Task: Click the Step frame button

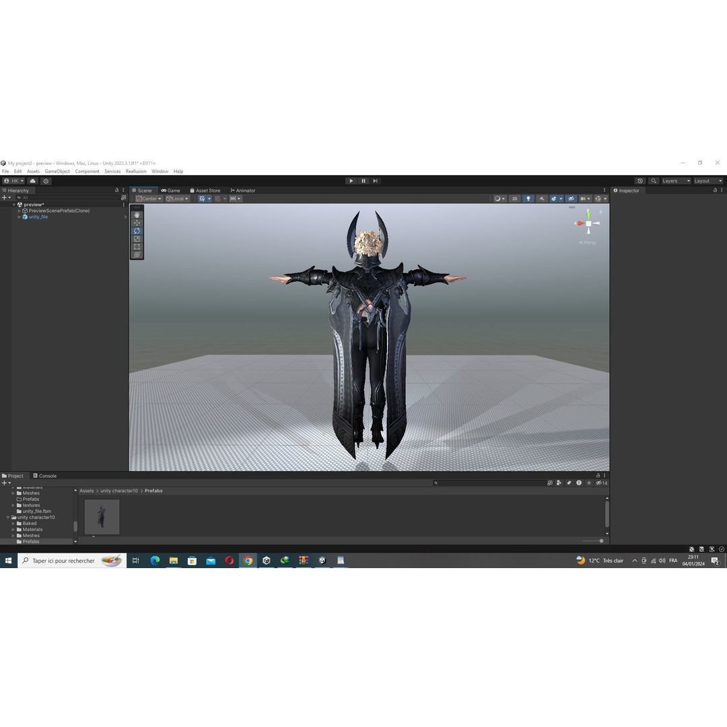Action: (x=375, y=181)
